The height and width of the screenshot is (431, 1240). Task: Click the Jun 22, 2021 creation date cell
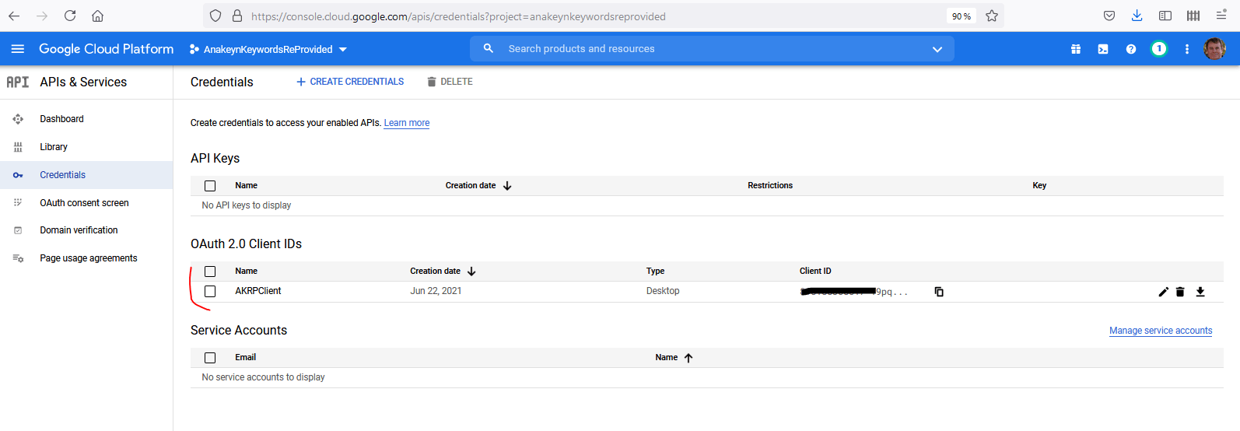[436, 291]
